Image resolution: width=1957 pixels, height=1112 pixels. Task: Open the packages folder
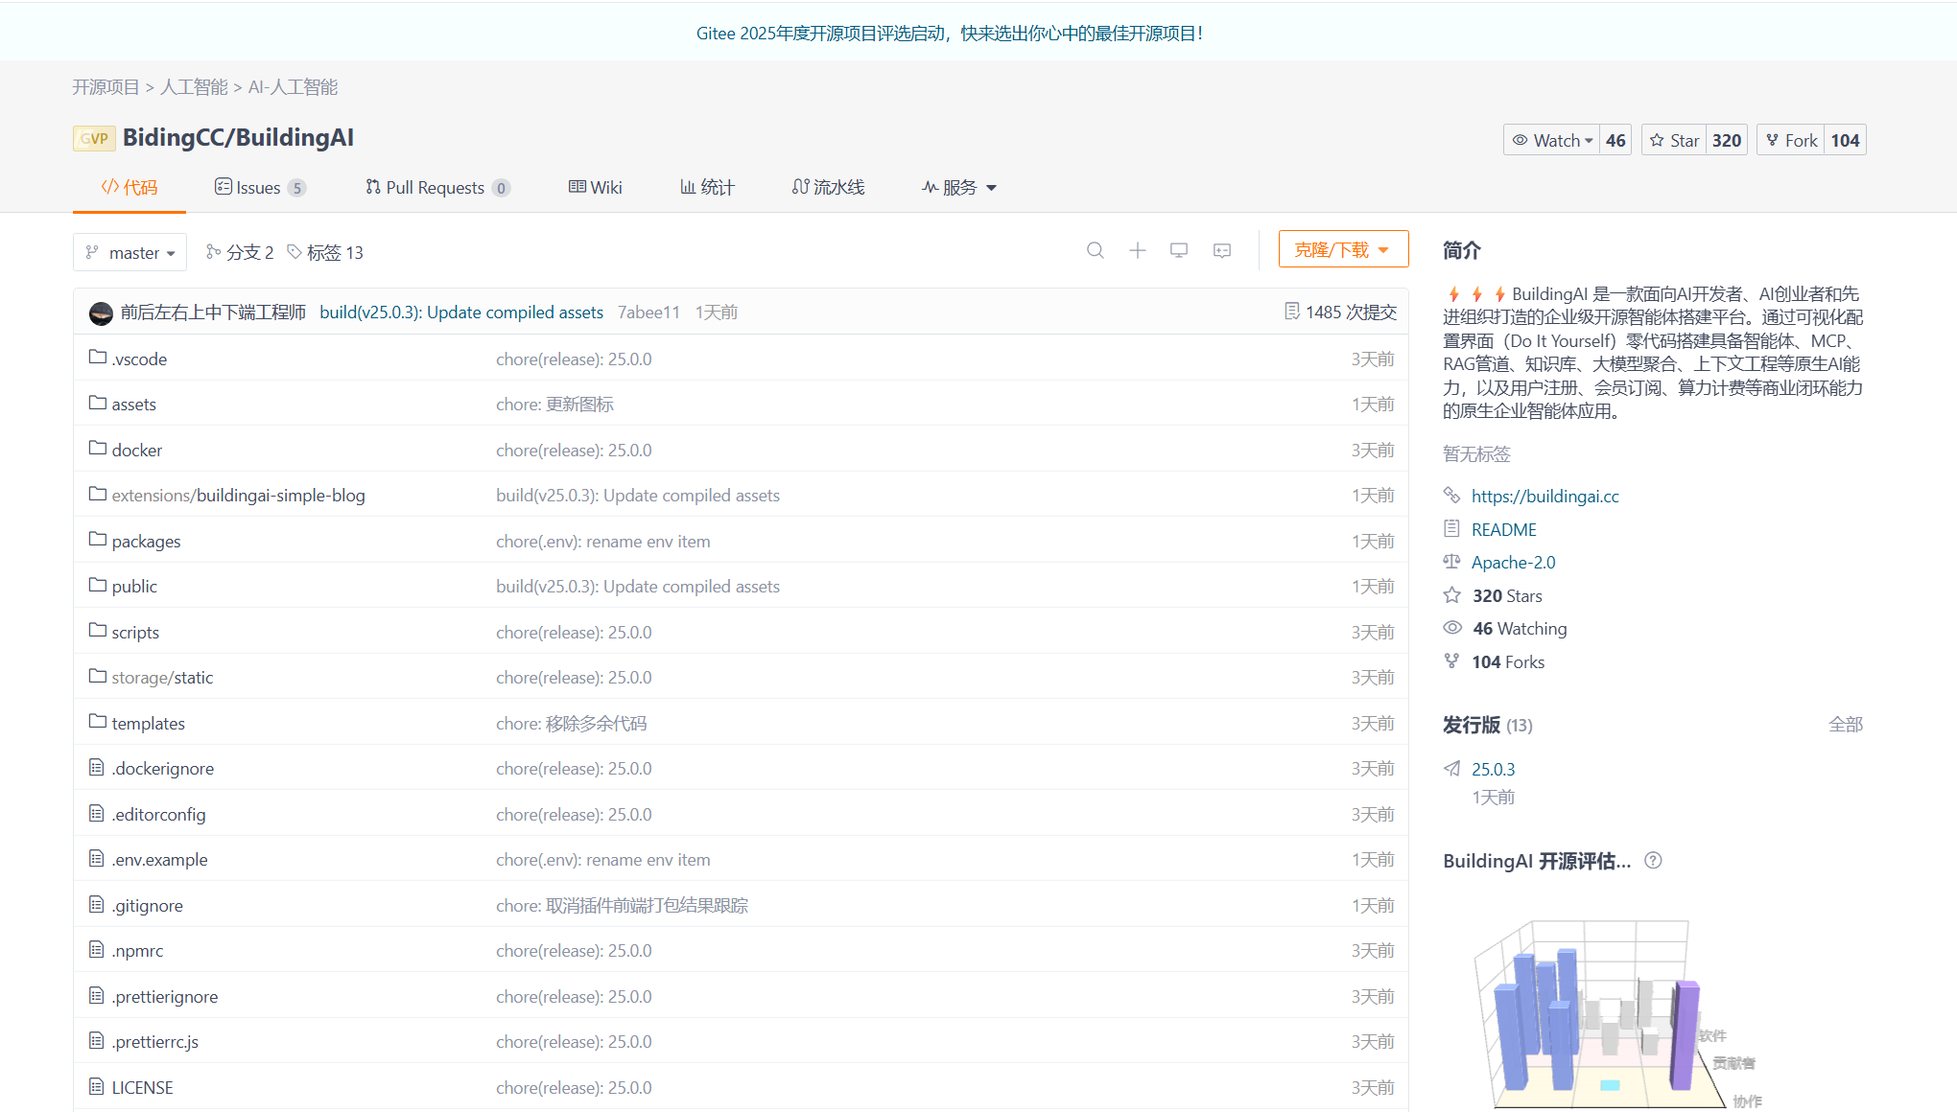tap(146, 541)
